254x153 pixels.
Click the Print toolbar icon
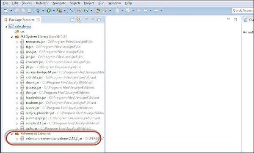click(30, 11)
